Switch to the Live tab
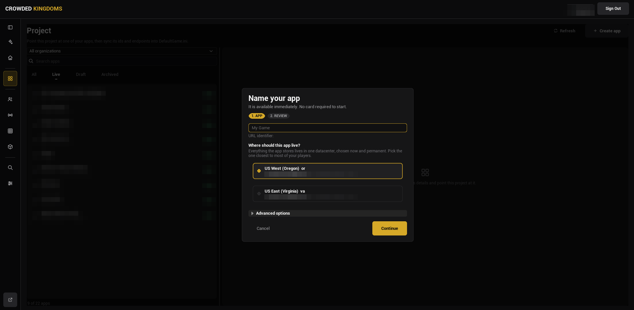The width and height of the screenshot is (634, 310). pos(56,75)
